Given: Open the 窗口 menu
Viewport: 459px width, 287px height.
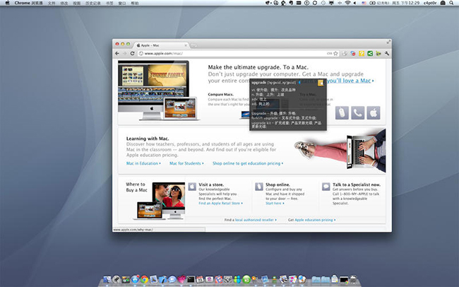Looking at the screenshot, I should 122,4.
